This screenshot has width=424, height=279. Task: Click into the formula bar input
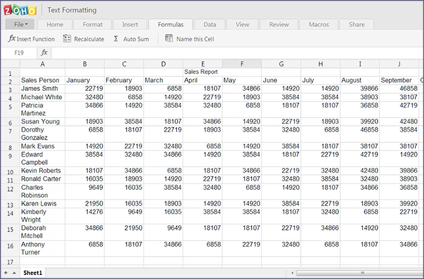click(x=229, y=53)
